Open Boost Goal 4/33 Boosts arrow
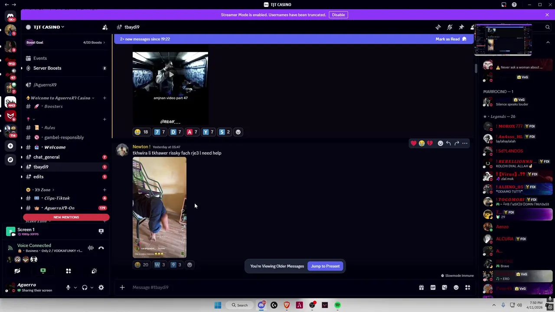This screenshot has height=312, width=555. tap(104, 42)
